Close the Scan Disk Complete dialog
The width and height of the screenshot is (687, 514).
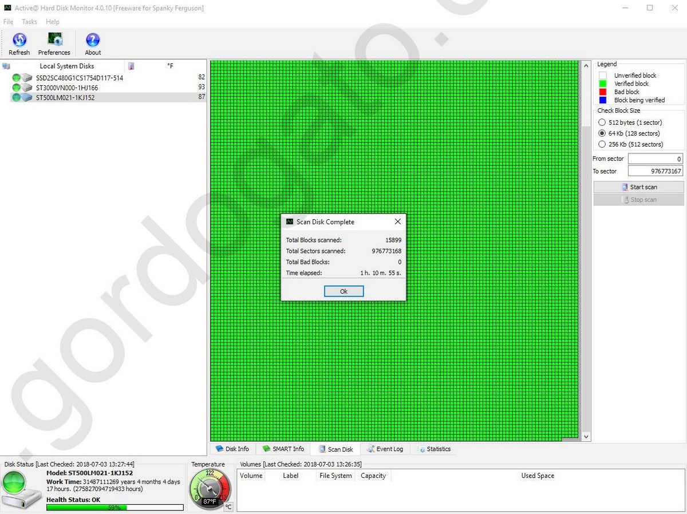398,222
